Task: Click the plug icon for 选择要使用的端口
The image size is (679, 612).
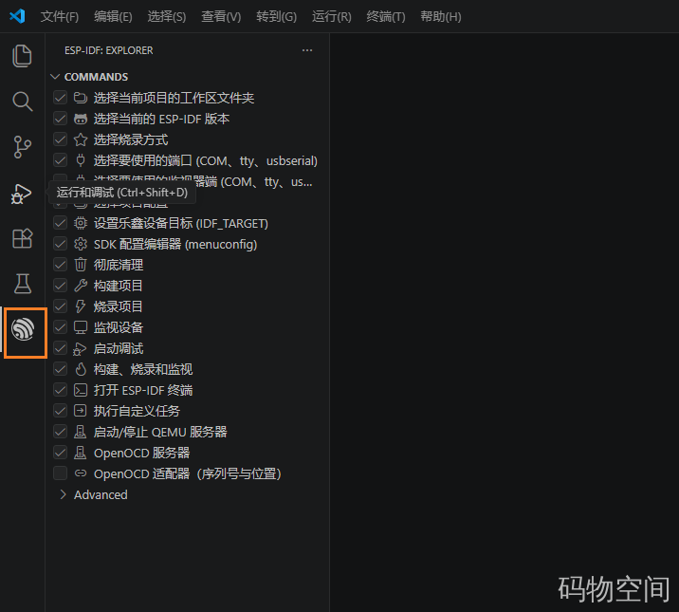Action: click(x=80, y=160)
